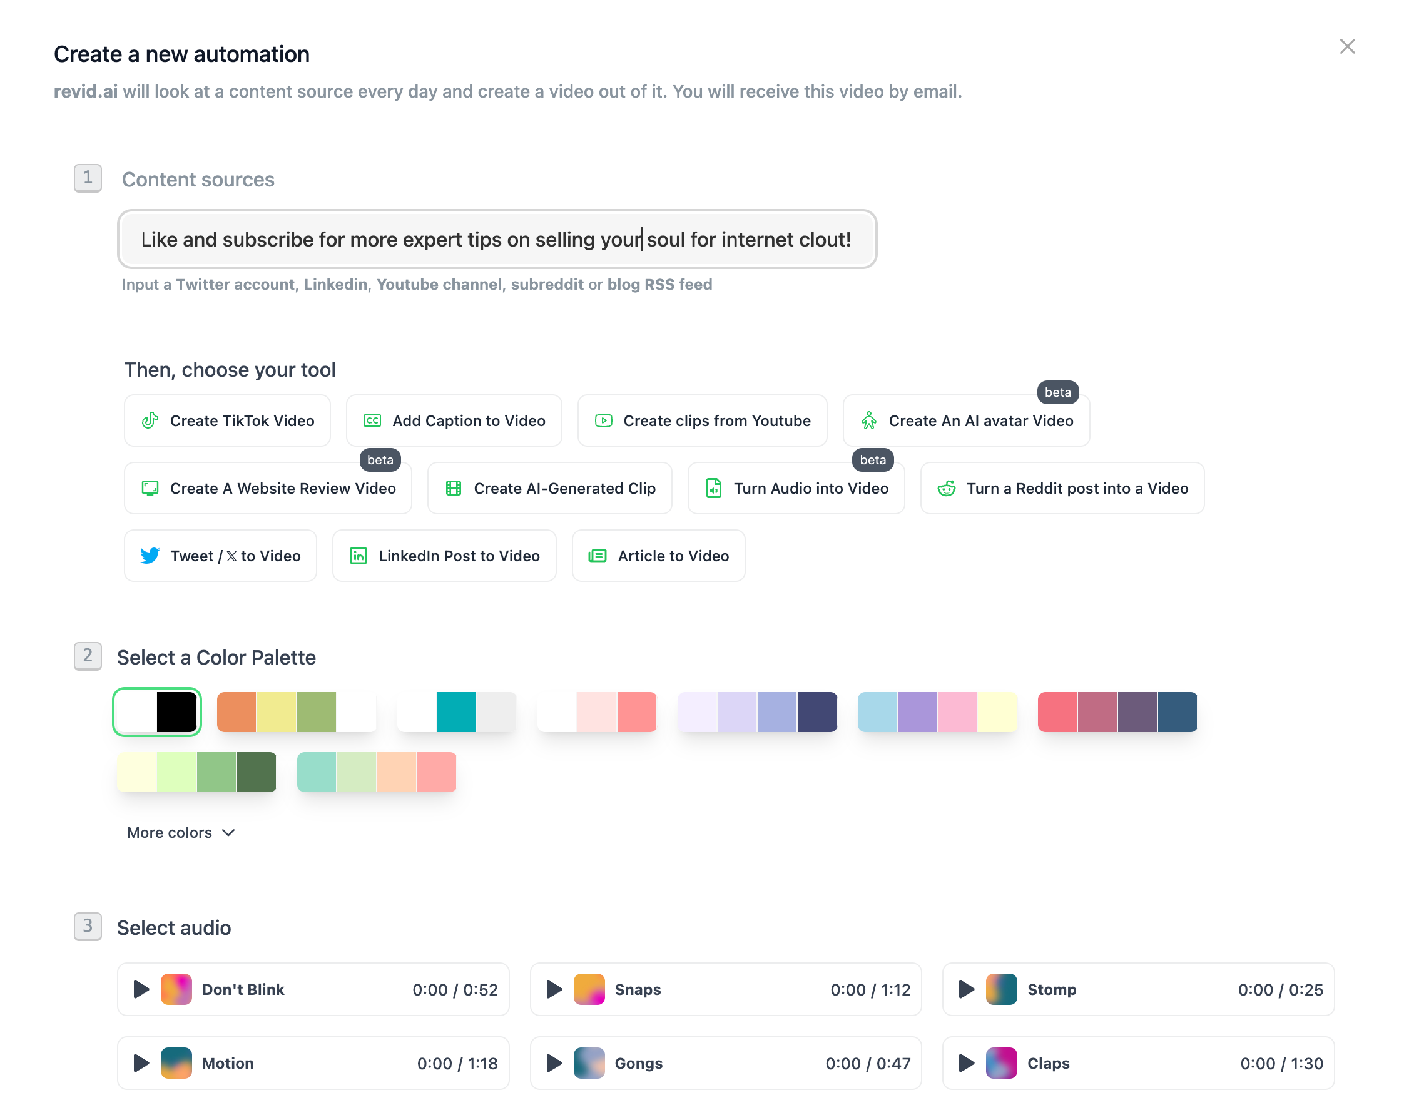Click inside the content source text field
1409x1095 pixels.
497,240
